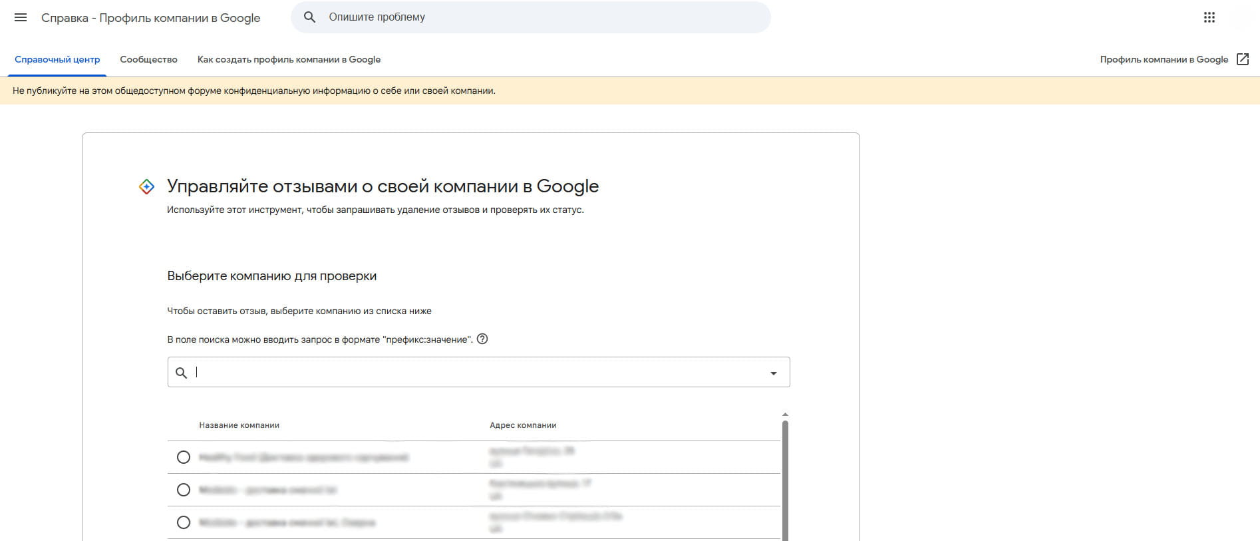Click the Выберите компанию для проверки heading
This screenshot has width=1260, height=541.
point(271,276)
